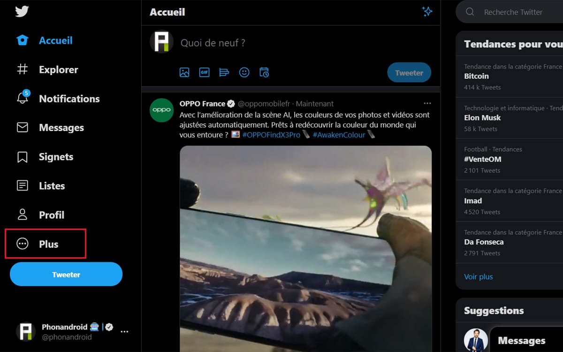This screenshot has height=352, width=563.
Task: Open the image upload icon in compose box
Action: [x=184, y=72]
